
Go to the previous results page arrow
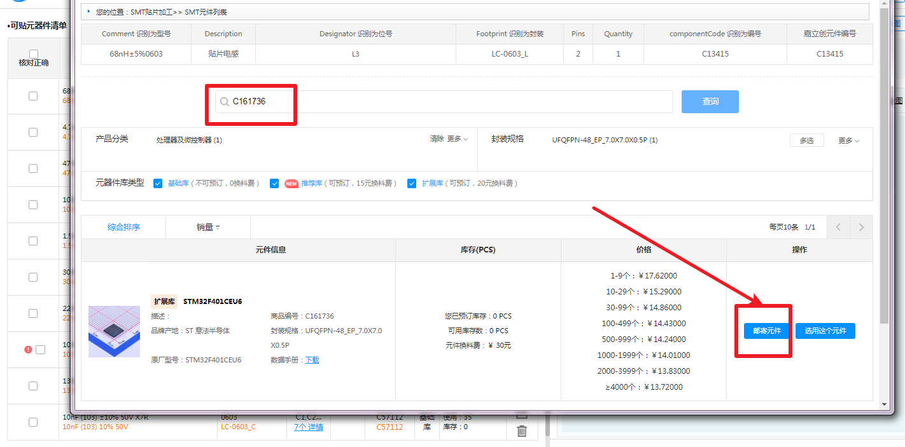[838, 227]
